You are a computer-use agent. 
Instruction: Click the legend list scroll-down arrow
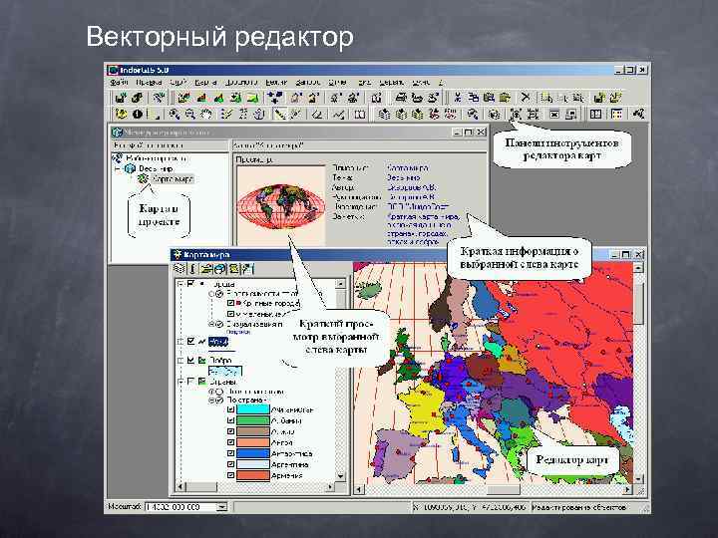click(340, 476)
